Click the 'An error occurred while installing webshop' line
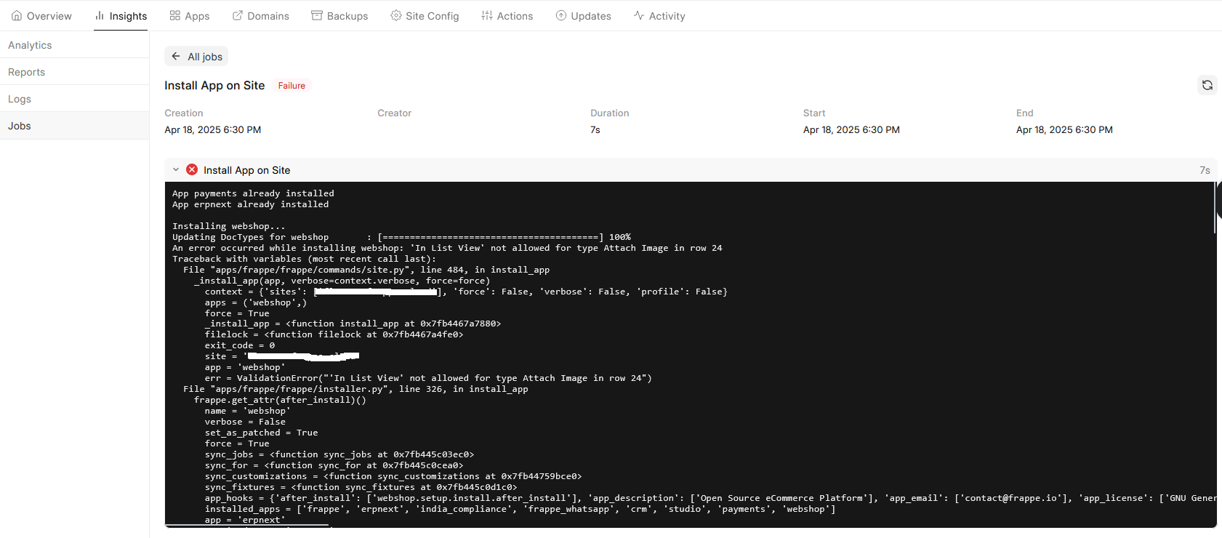Viewport: 1222px width, 538px height. click(447, 248)
